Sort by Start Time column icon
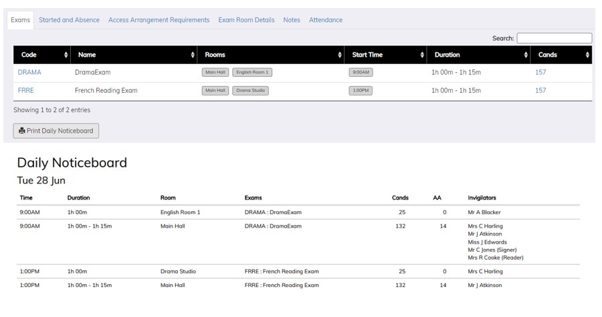Image resolution: width=602 pixels, height=317 pixels. point(422,55)
